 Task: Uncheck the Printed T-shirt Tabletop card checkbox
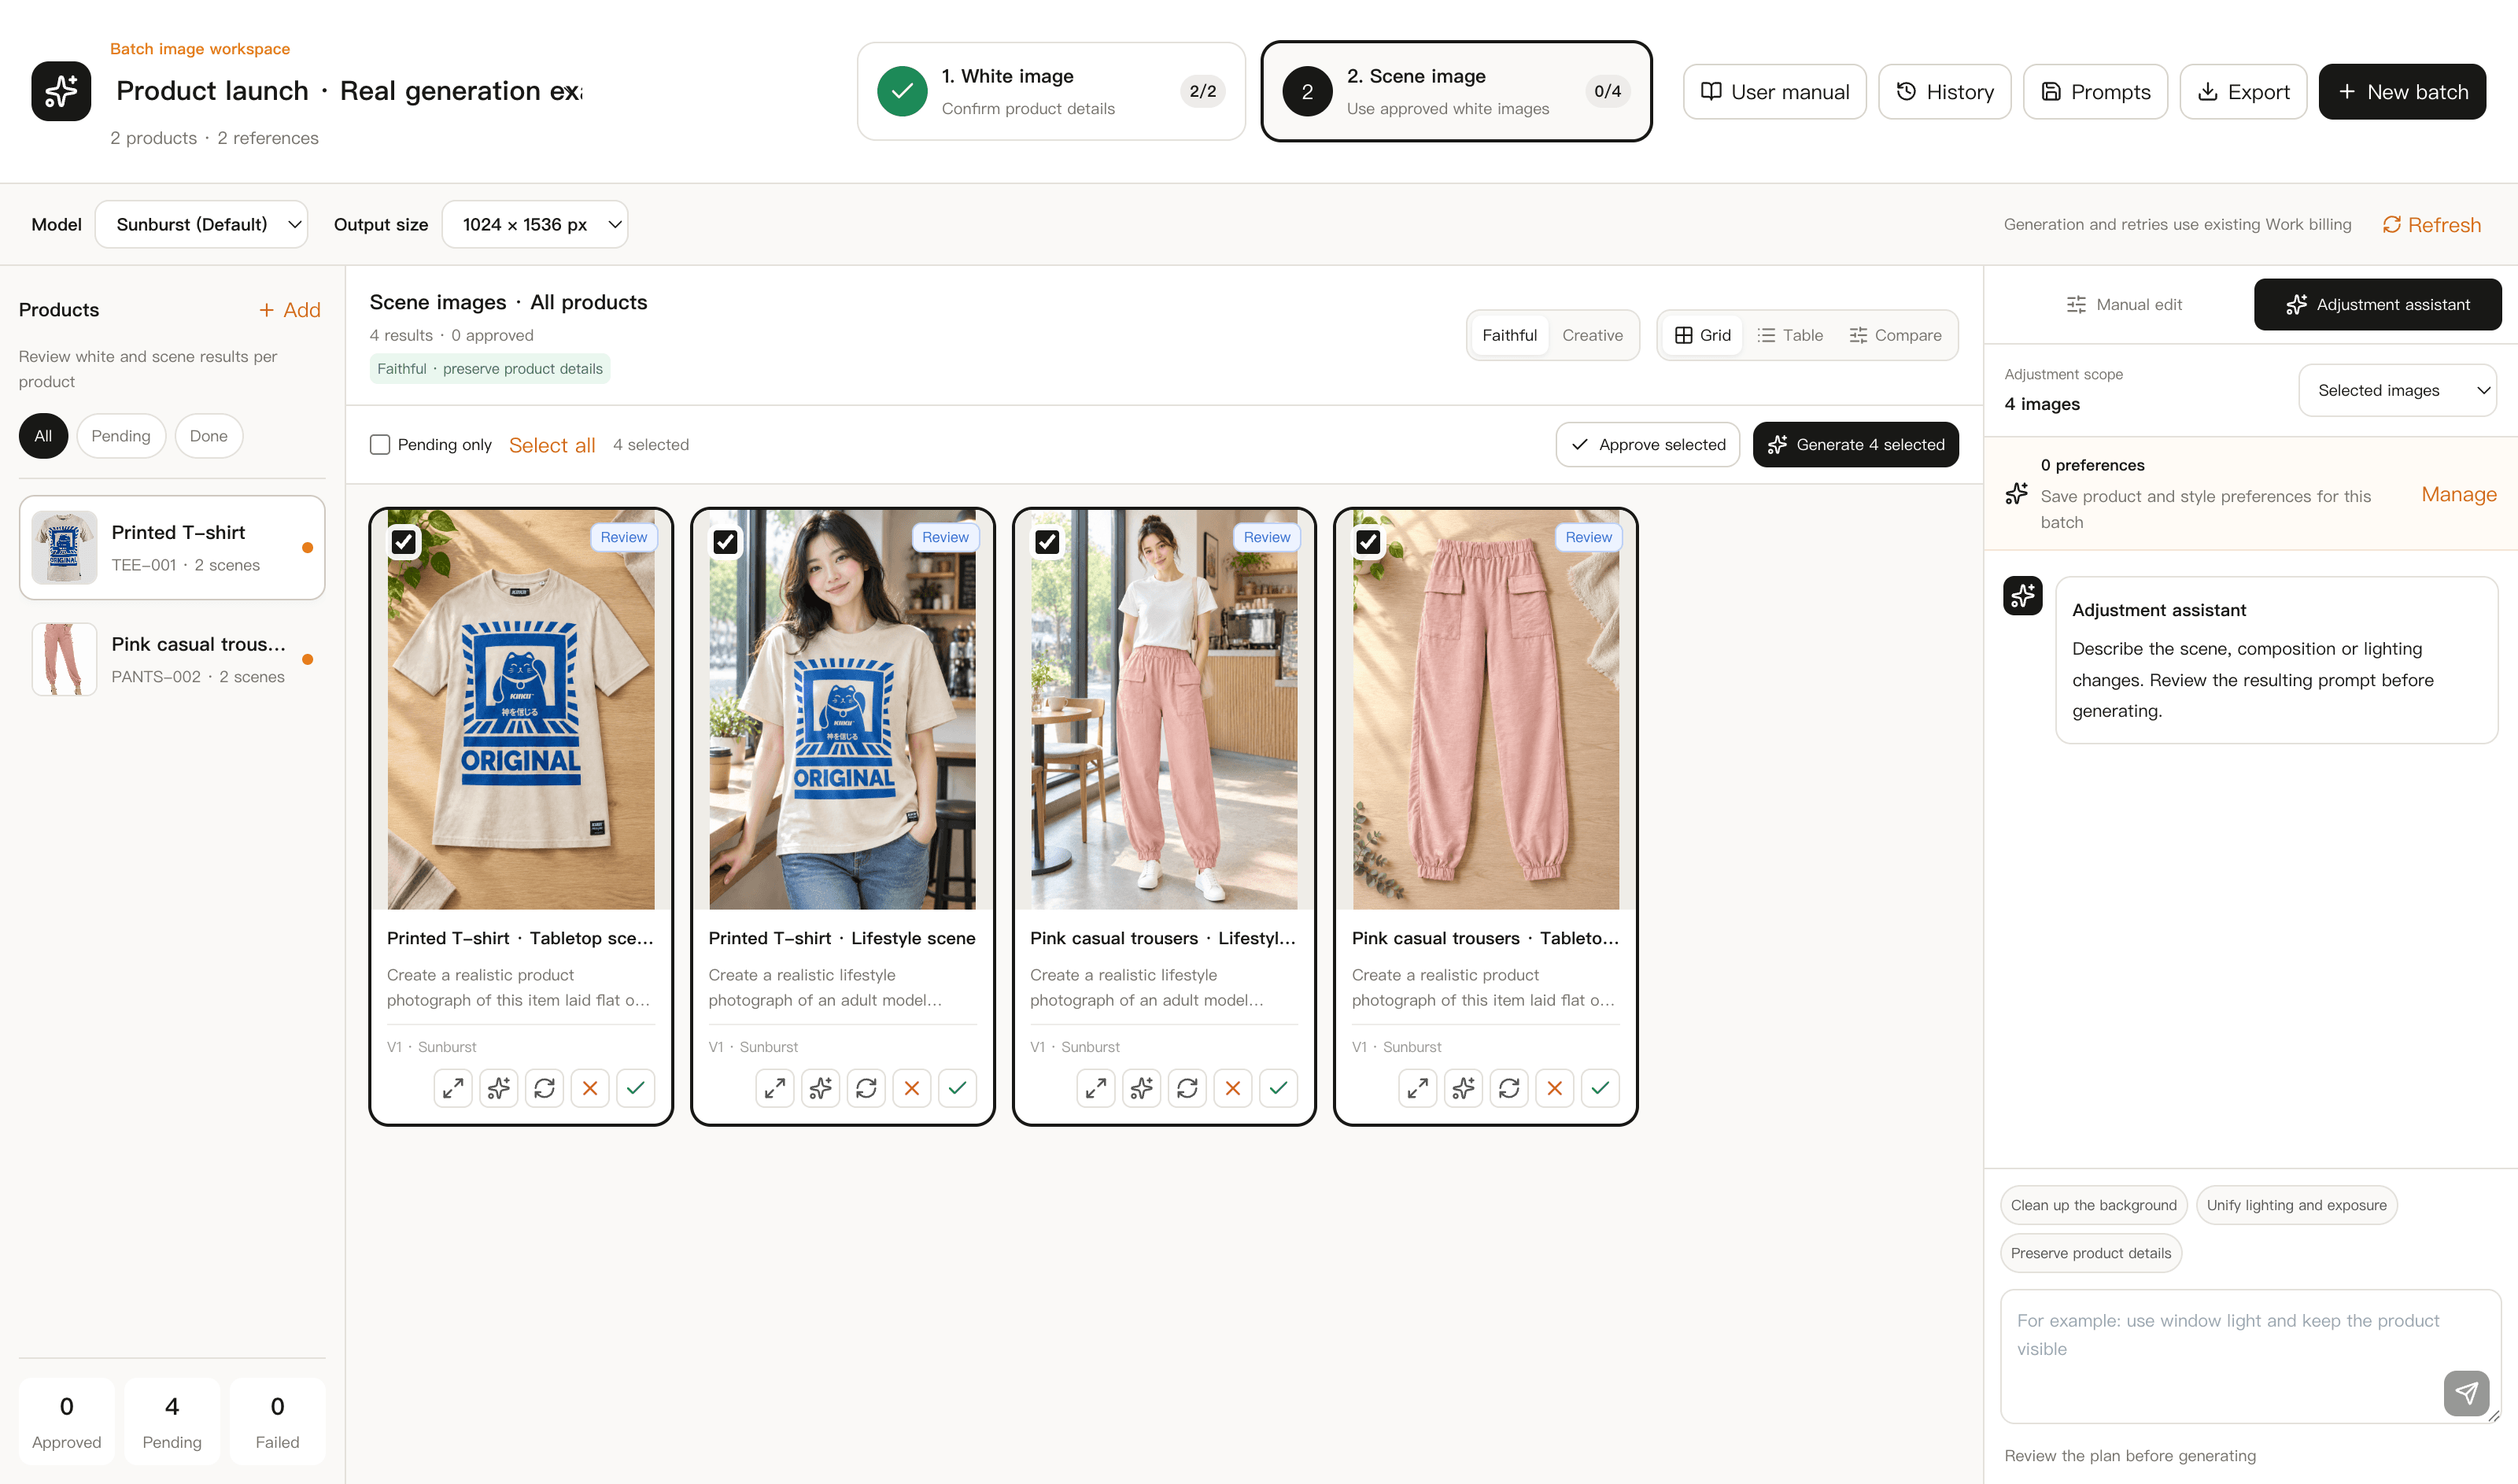pos(404,542)
